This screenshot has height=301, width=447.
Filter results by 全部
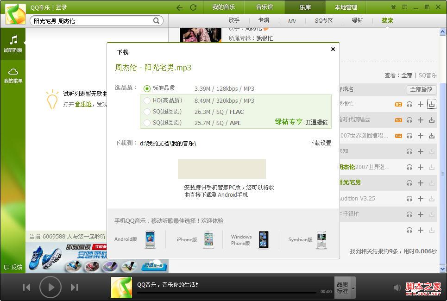pos(407,75)
